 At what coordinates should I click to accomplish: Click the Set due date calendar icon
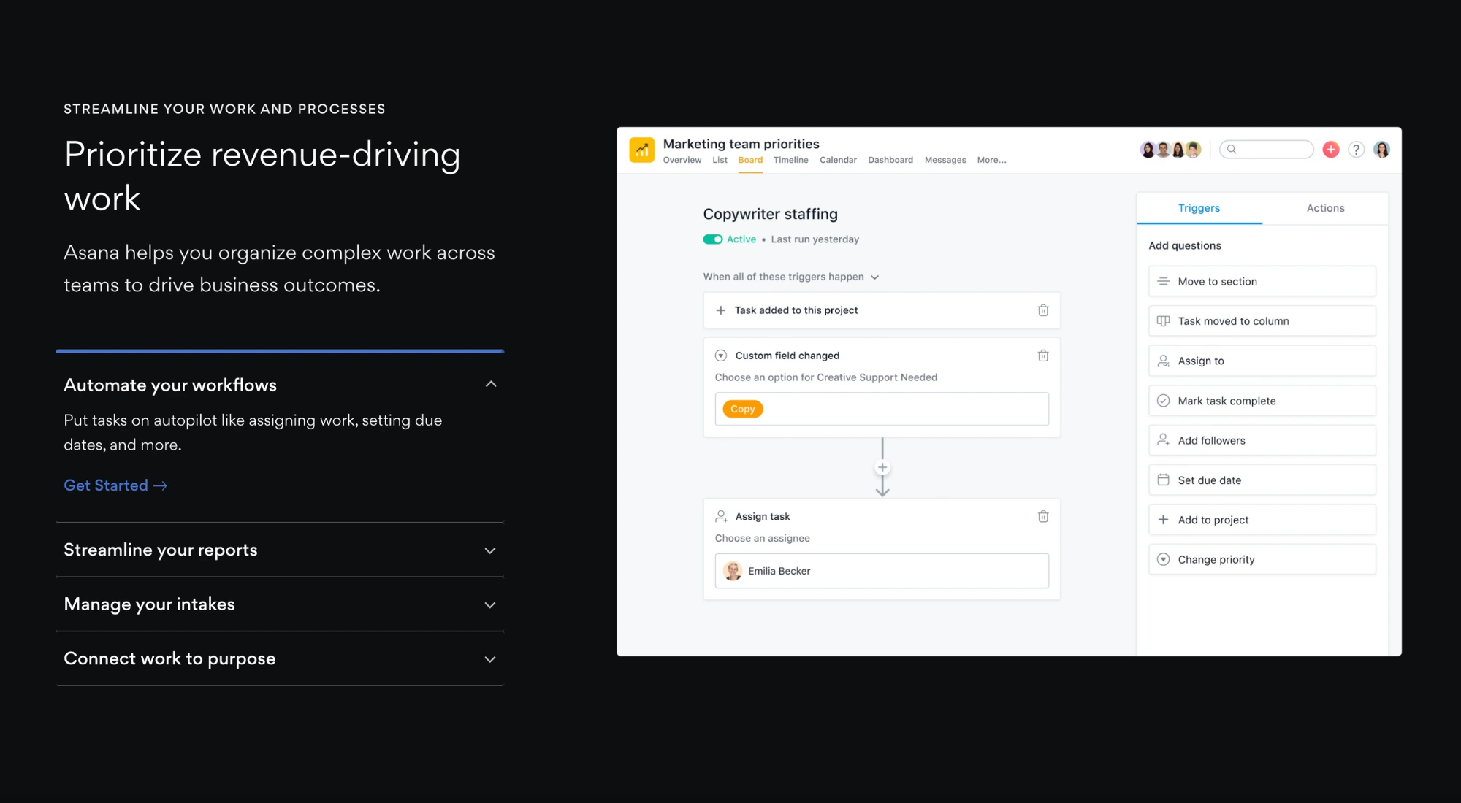pos(1163,480)
